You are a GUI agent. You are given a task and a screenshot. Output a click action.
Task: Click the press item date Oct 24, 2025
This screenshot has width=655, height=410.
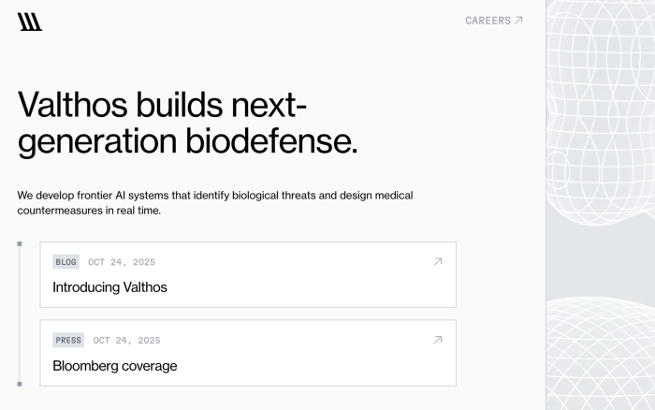pos(126,341)
